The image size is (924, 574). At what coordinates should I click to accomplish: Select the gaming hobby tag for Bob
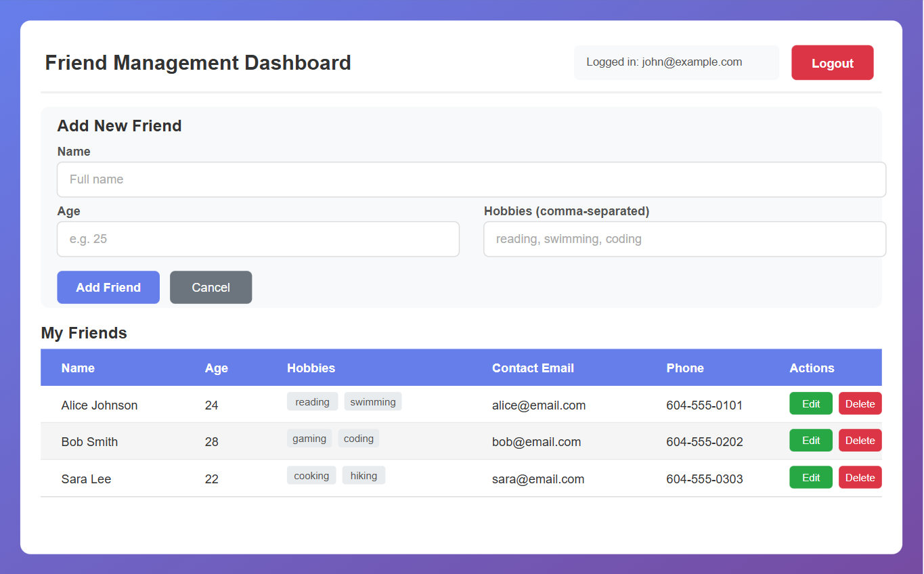point(309,438)
